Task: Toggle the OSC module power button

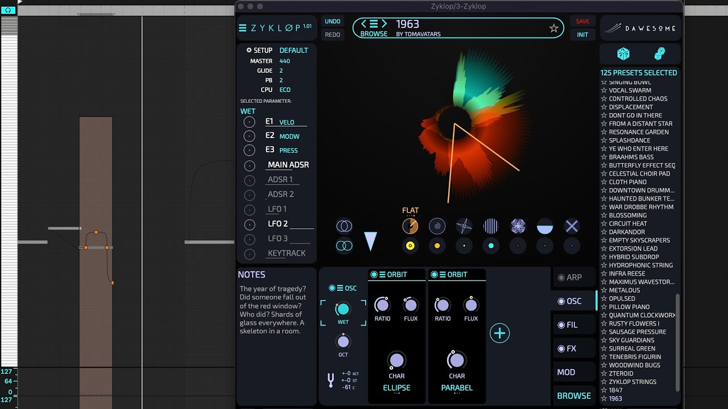Action: click(x=332, y=288)
